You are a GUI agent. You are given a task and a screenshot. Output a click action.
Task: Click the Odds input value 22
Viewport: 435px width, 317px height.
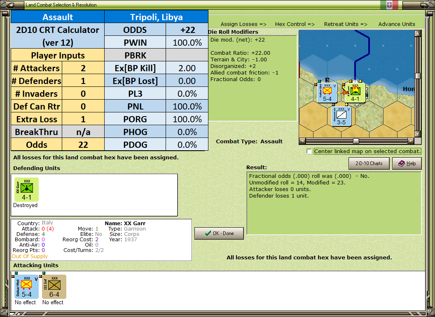[83, 145]
